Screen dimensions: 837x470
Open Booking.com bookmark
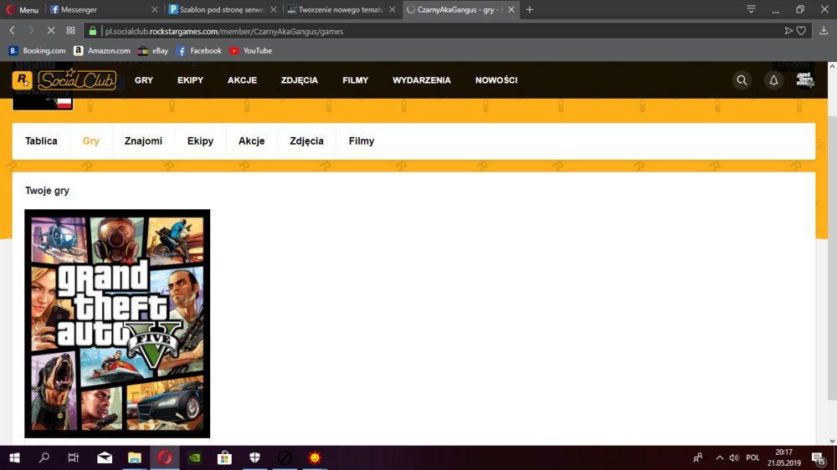pyautogui.click(x=37, y=51)
